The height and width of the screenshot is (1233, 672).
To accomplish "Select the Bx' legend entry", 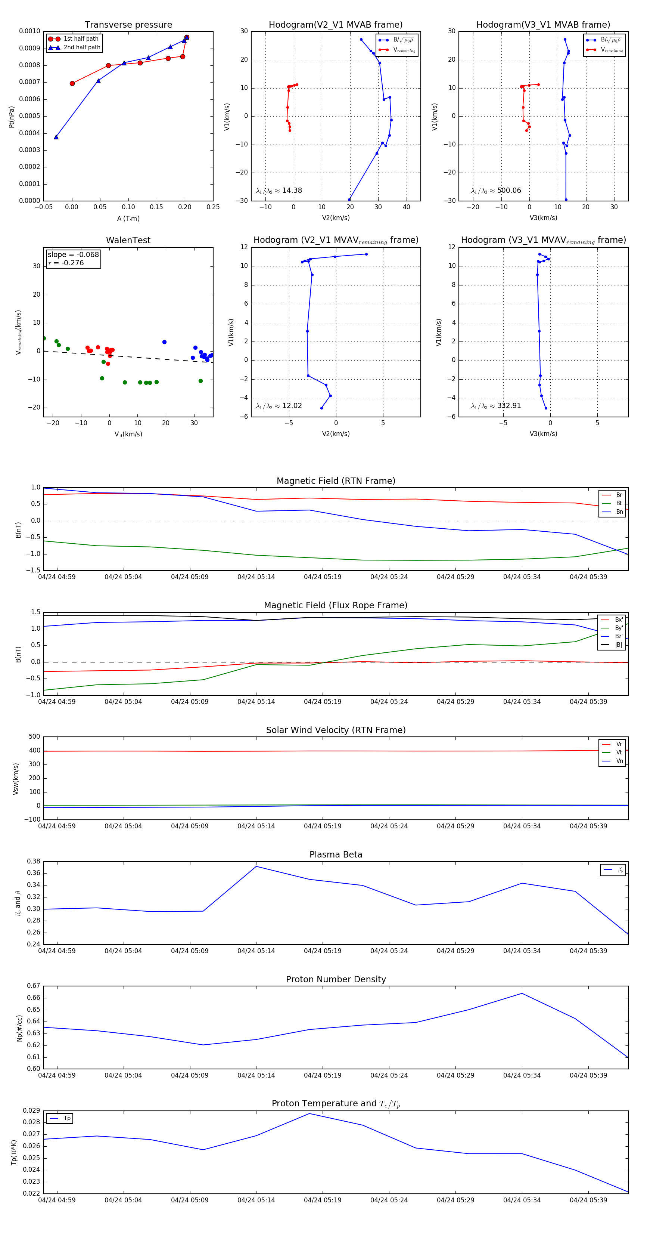I will pos(612,619).
